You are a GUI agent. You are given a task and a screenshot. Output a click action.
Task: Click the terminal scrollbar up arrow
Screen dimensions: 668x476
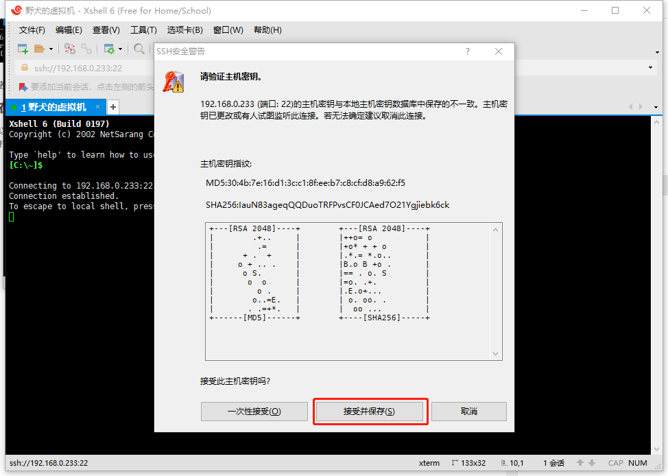click(656, 122)
